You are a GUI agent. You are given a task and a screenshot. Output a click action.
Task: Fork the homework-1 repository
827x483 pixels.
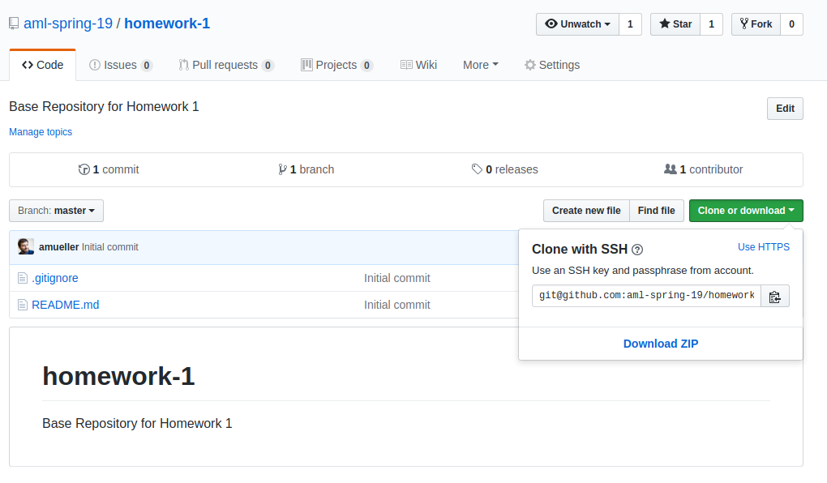click(x=756, y=24)
